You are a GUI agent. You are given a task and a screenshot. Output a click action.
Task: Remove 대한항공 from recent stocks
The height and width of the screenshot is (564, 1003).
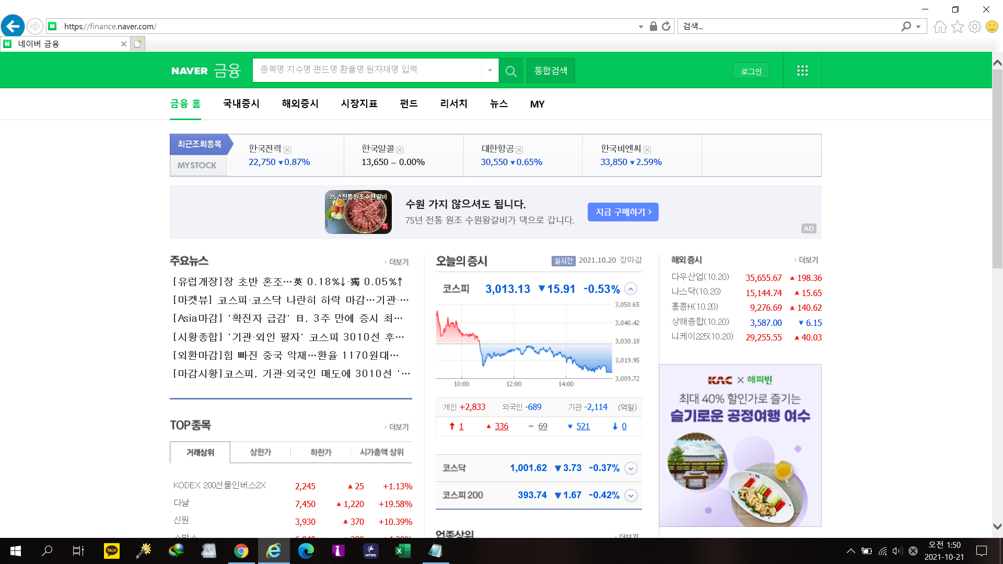pos(519,150)
